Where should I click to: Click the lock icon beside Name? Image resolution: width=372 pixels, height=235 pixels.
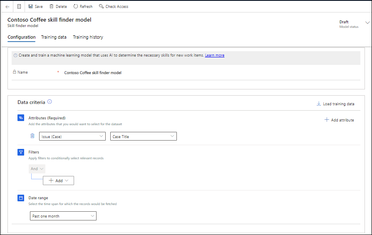click(x=15, y=72)
